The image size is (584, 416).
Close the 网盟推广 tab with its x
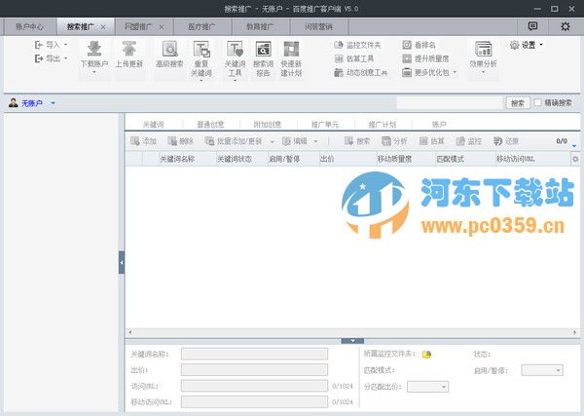click(x=162, y=27)
